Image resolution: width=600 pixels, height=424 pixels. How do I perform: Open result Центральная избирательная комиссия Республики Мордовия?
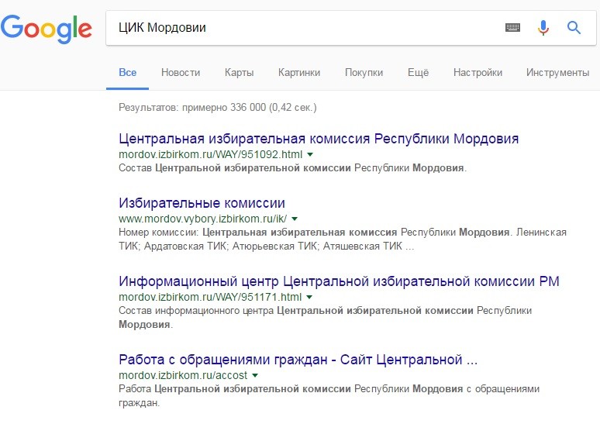319,139
